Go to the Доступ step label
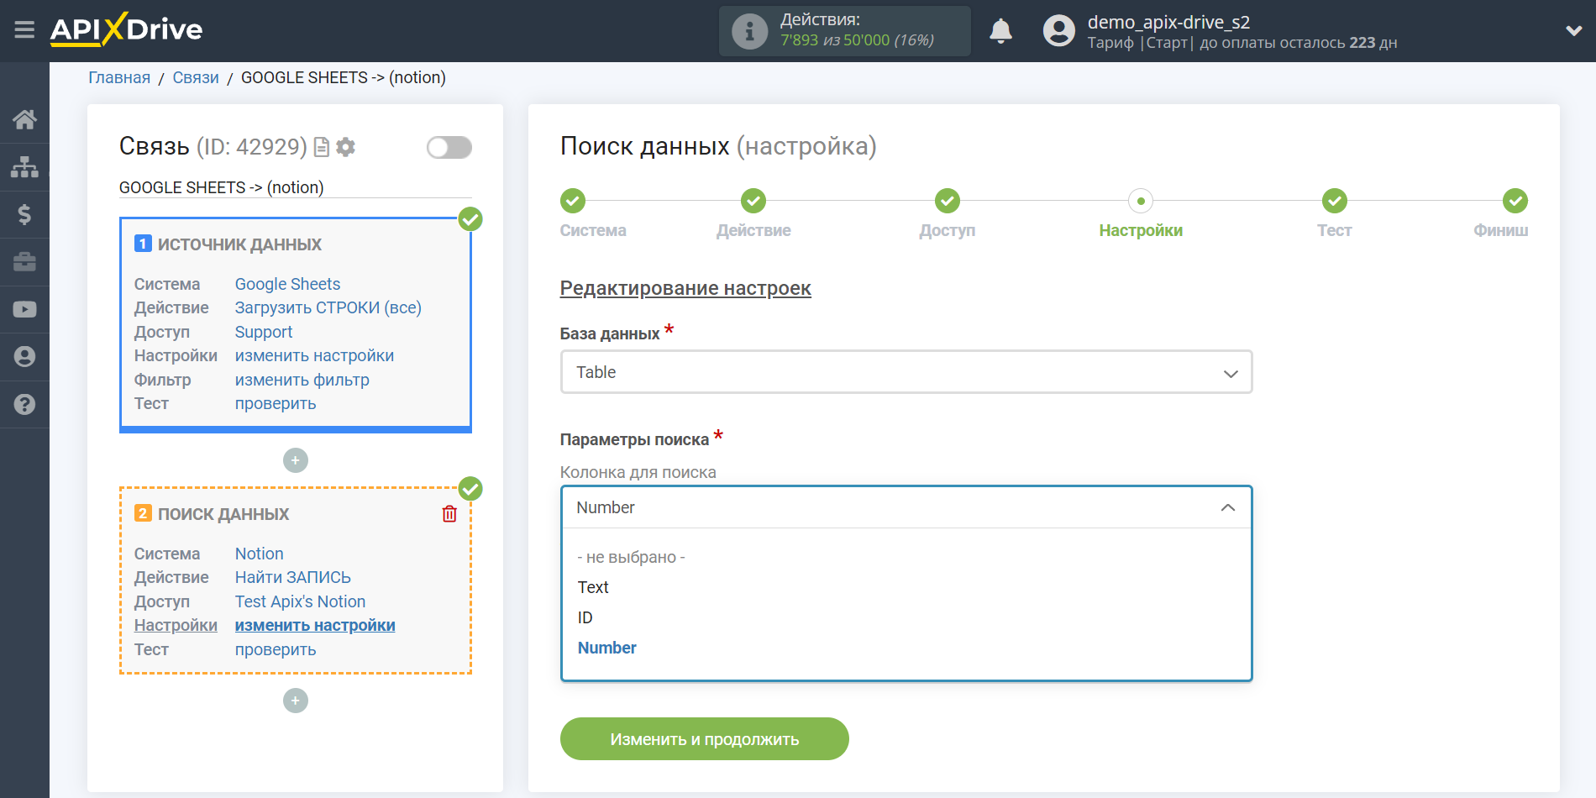Screen dimensions: 1596x798 click(x=947, y=230)
